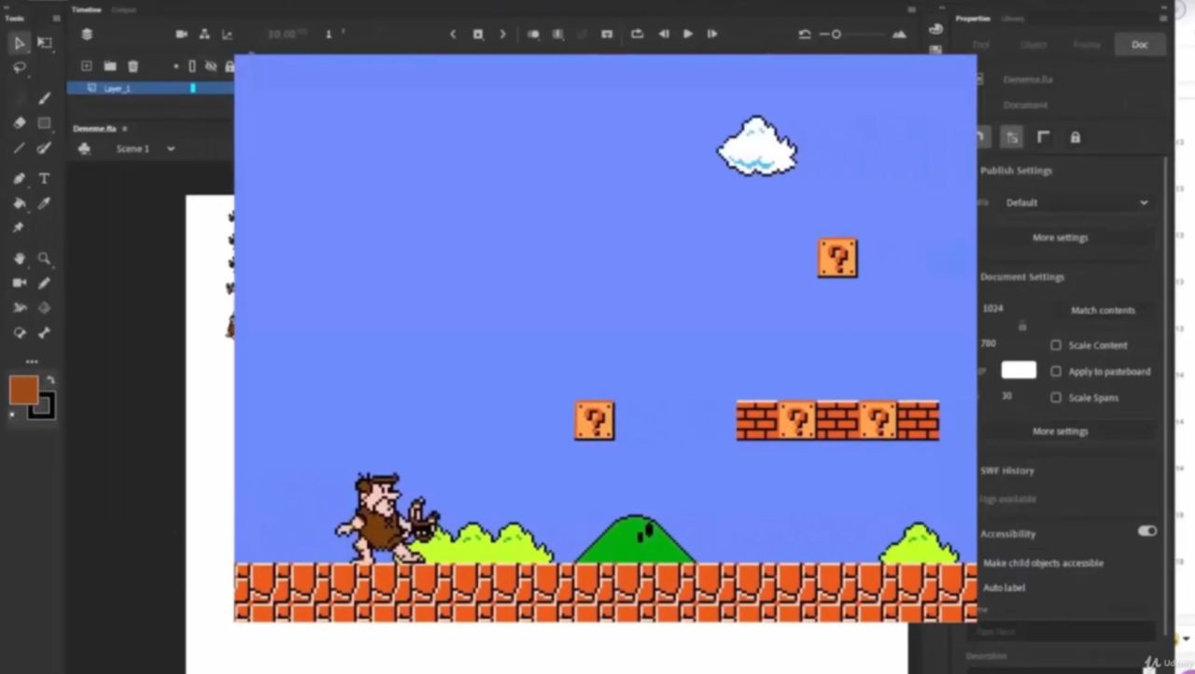Image resolution: width=1195 pixels, height=674 pixels.
Task: Check the Scale Spans checkbox
Action: tap(1056, 398)
